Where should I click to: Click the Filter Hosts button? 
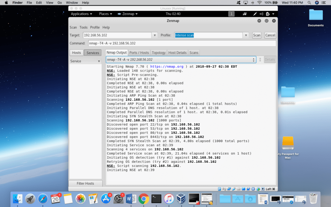click(x=85, y=183)
